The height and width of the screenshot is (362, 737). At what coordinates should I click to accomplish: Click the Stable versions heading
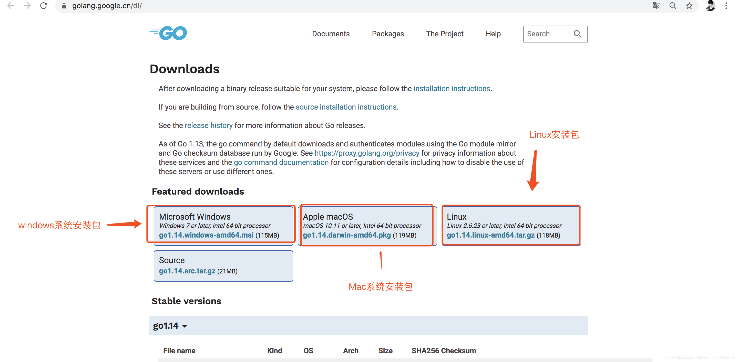pos(186,301)
